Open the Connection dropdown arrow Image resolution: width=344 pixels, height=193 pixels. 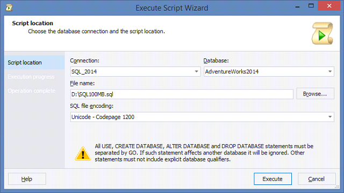click(196, 71)
